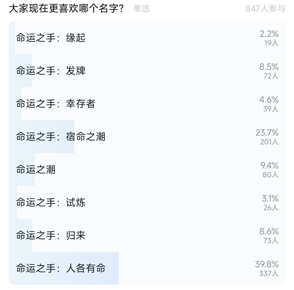
Task: Click the poll title 大家现在更喜欢哪个名字？
Action: tap(66, 8)
